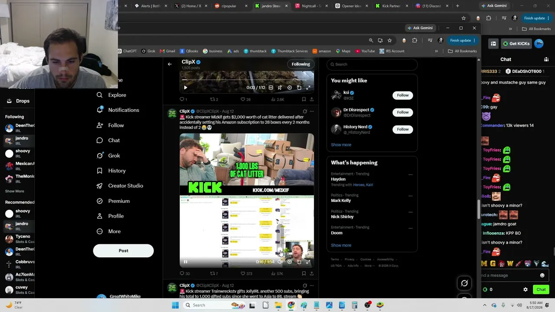
Task: Expand Show more under You might like
Action: pos(341,145)
